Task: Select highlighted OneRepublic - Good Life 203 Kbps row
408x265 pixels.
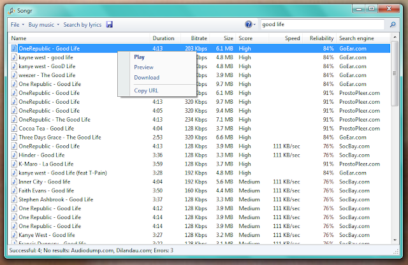Action: pos(200,48)
